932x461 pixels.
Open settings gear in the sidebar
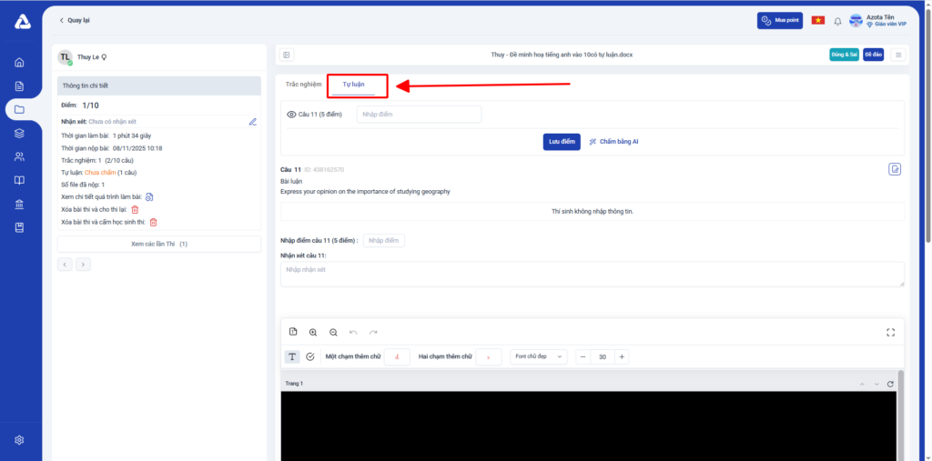point(19,440)
